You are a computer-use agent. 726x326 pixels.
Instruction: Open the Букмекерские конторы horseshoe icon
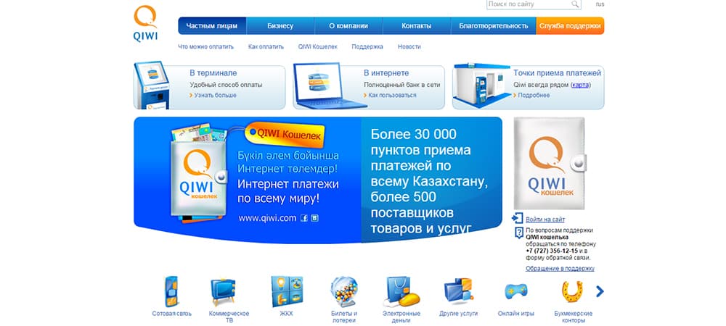tap(572, 291)
